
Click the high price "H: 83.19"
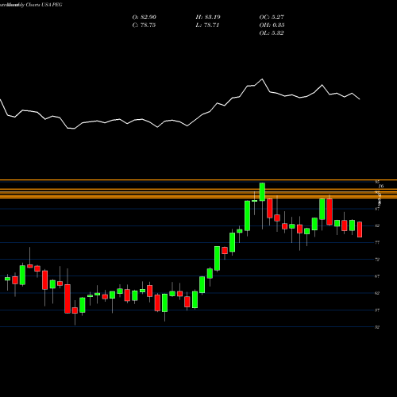tap(208, 17)
